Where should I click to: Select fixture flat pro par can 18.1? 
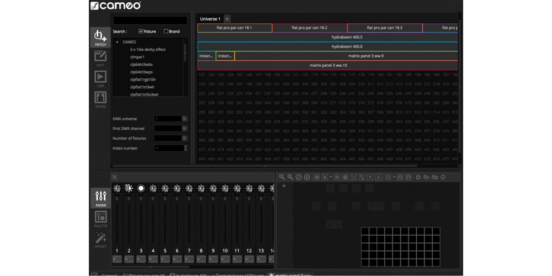(235, 28)
